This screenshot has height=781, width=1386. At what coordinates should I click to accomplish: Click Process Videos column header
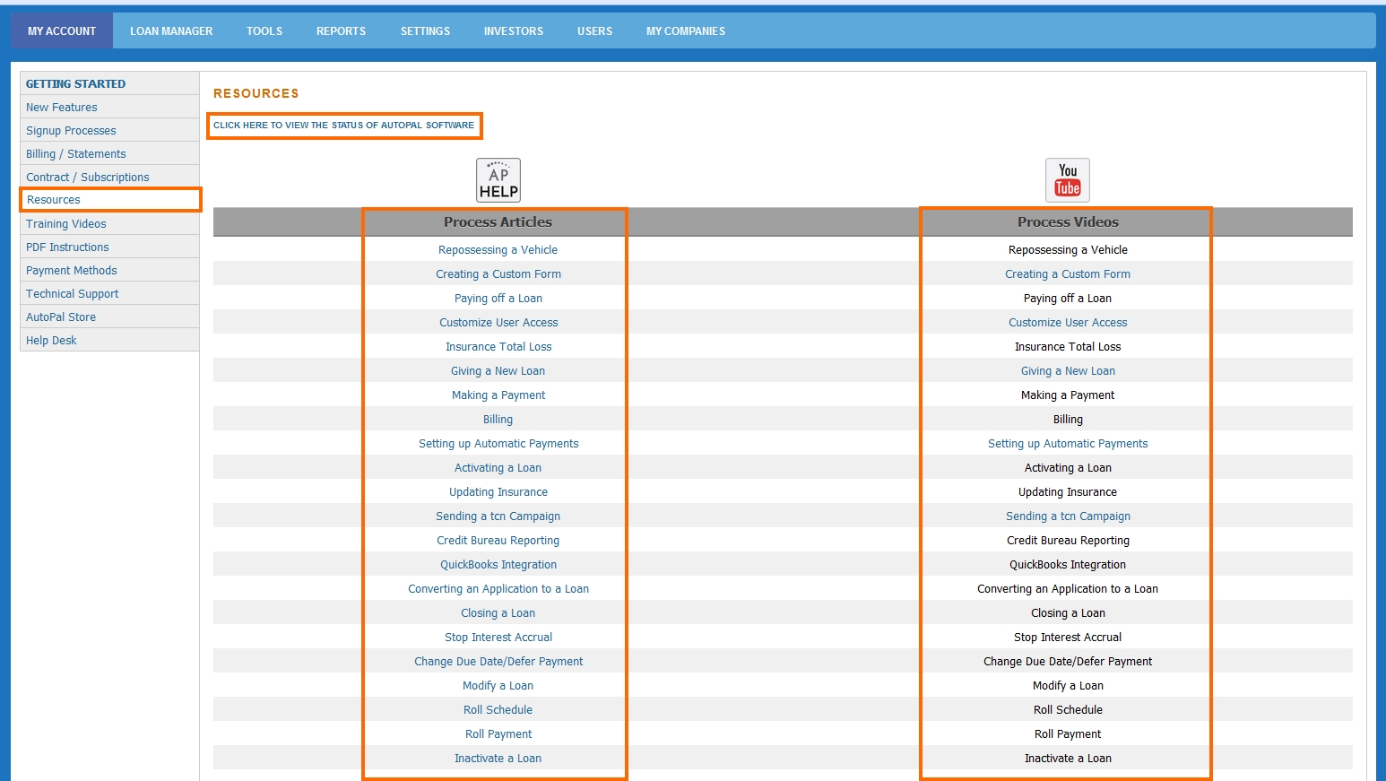(x=1068, y=222)
